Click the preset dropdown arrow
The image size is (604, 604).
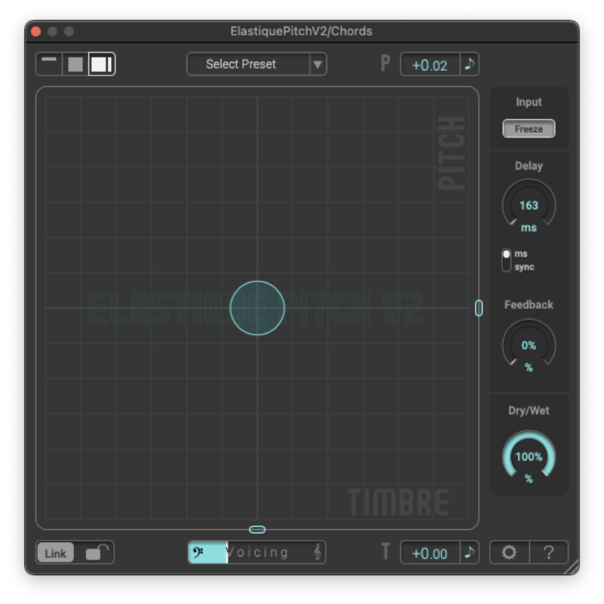(x=318, y=64)
